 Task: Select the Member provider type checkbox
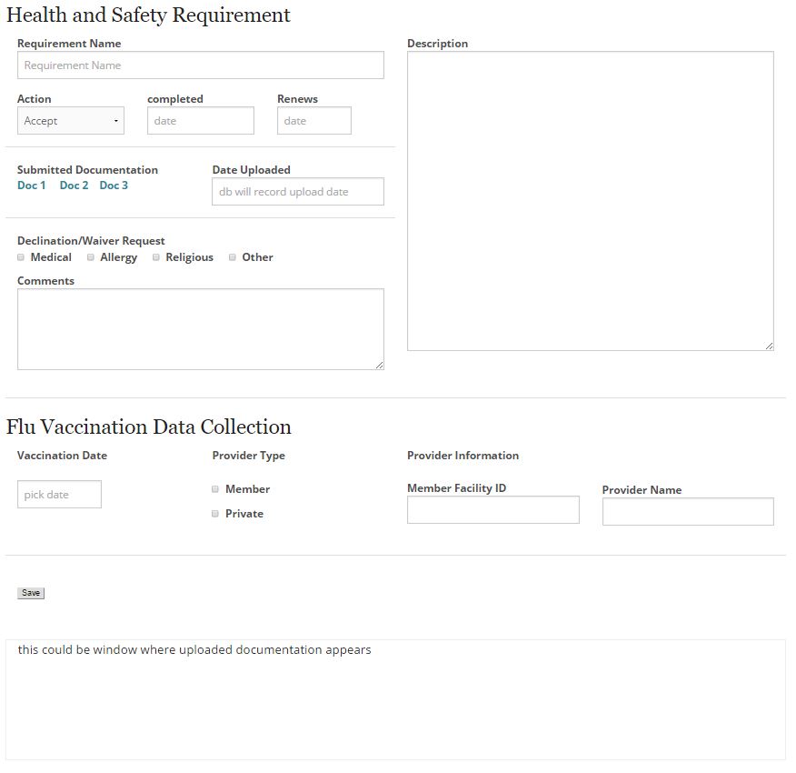[215, 489]
